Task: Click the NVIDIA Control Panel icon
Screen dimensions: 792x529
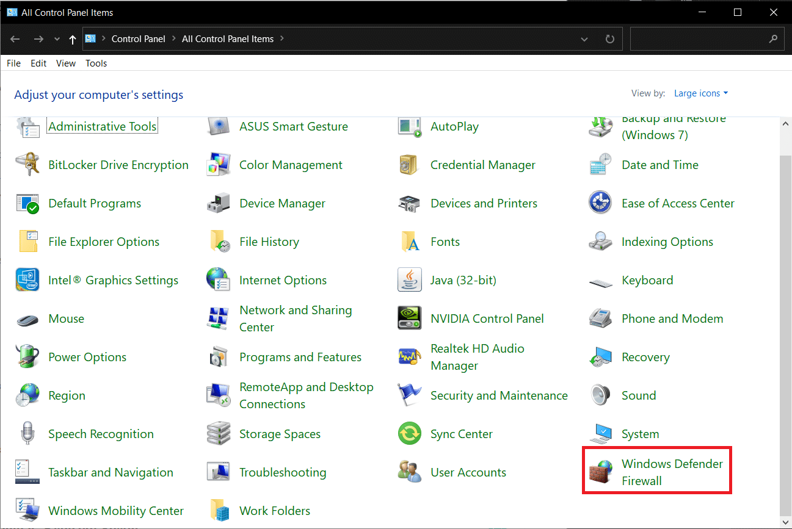Action: point(409,318)
